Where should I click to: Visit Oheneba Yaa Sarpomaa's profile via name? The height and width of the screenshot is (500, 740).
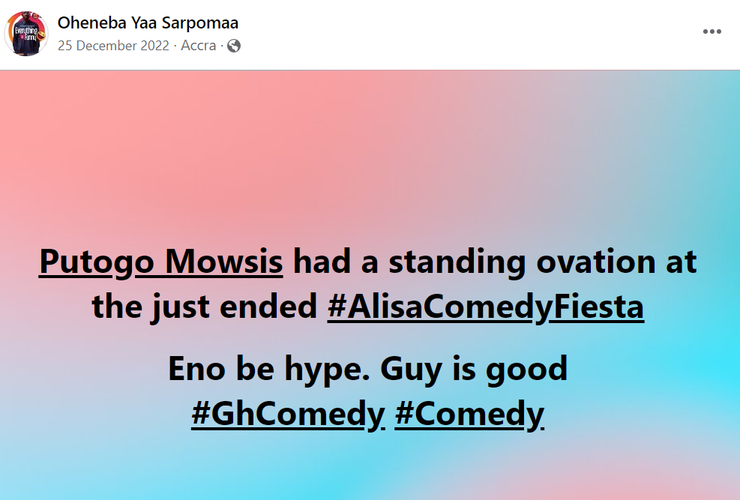(x=148, y=23)
